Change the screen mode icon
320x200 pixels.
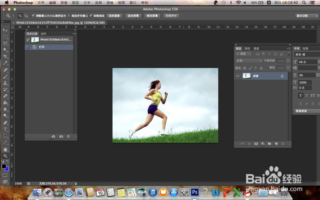[x=5, y=182]
